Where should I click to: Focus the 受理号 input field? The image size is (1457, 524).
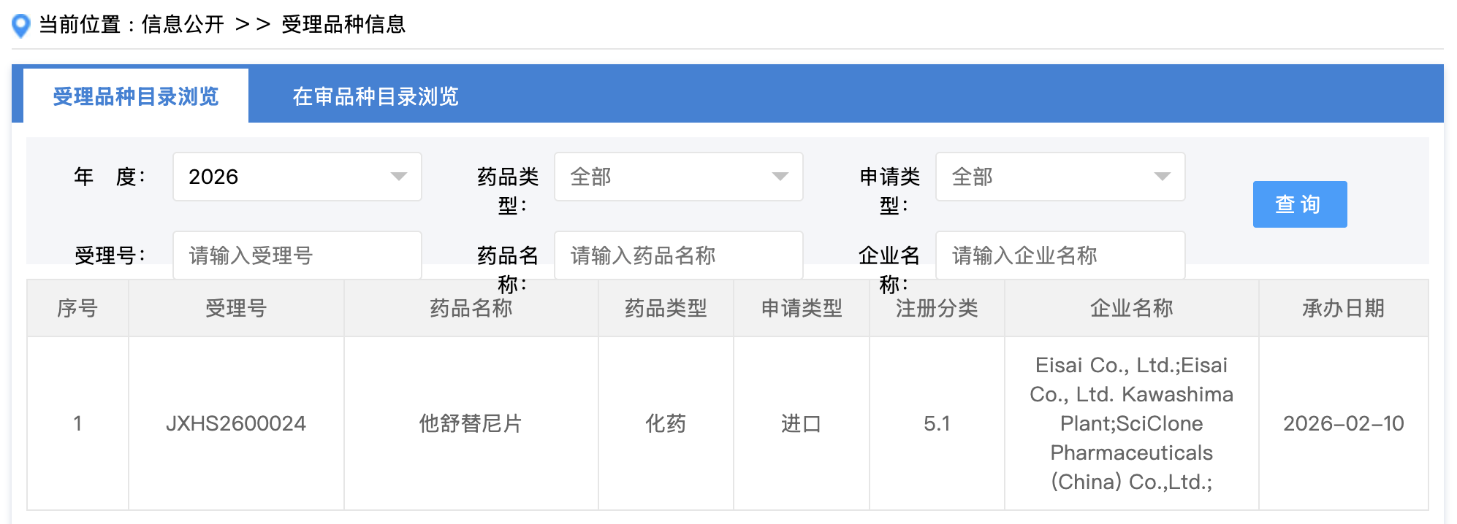[x=297, y=255]
